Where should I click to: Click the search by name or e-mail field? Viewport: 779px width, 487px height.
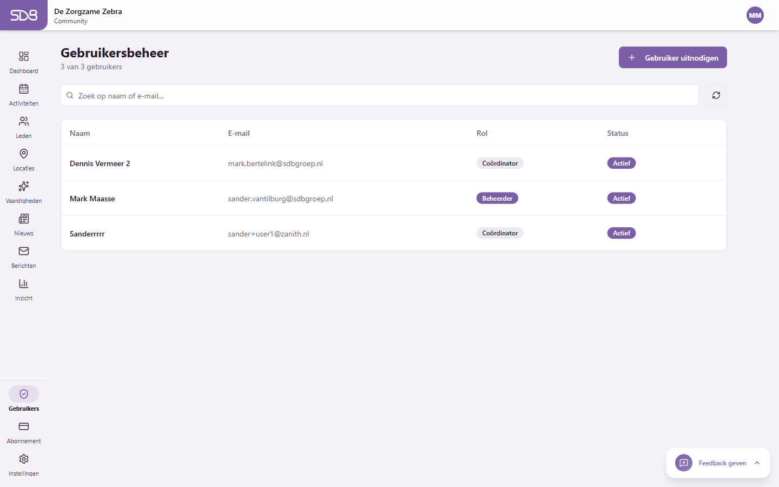pos(379,96)
